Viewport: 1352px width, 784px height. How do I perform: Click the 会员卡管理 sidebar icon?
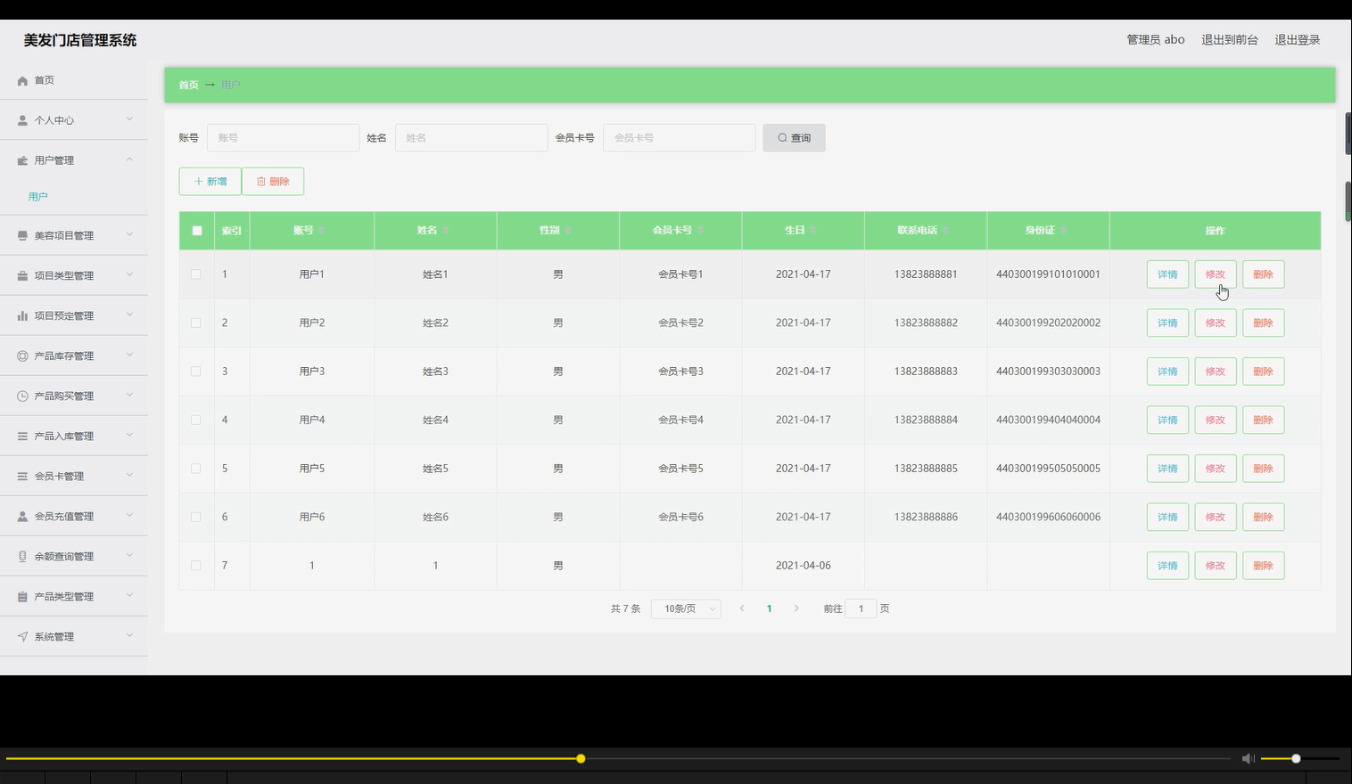coord(22,476)
